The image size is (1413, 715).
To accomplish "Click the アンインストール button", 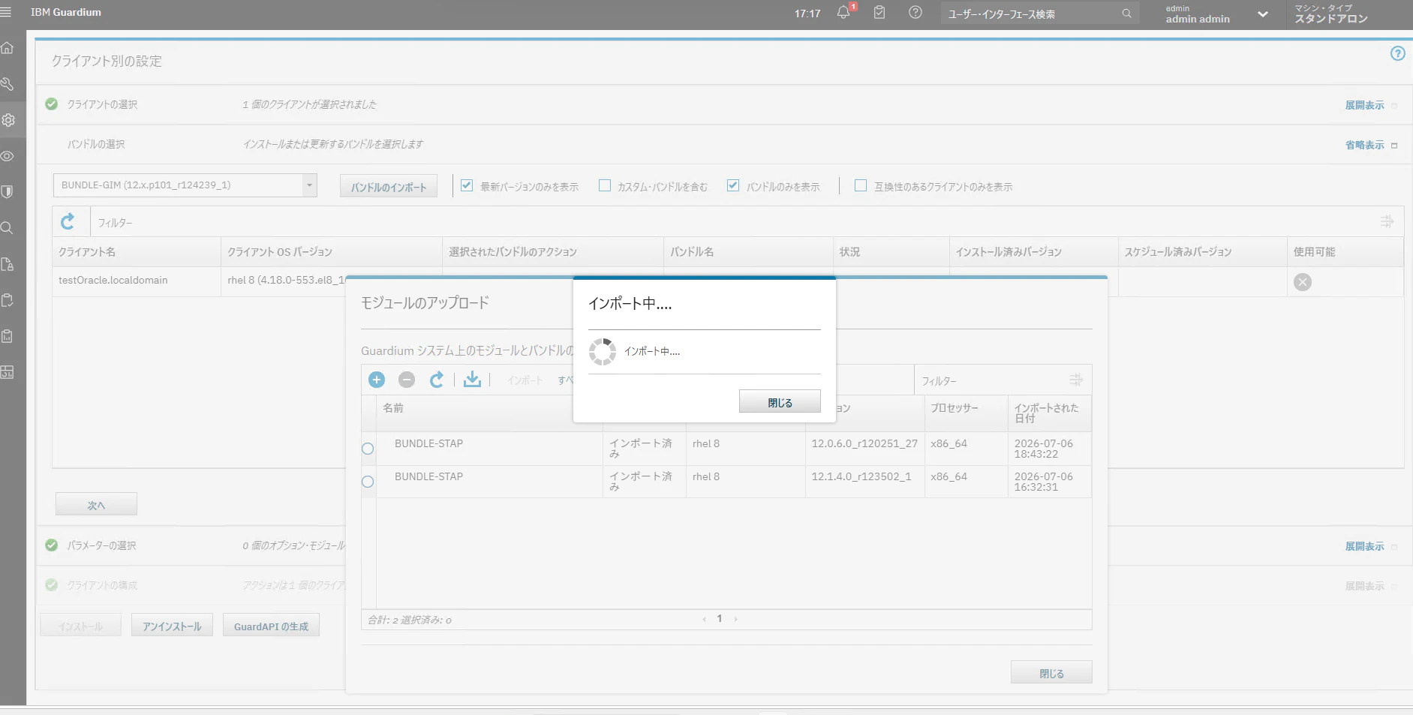I will pyautogui.click(x=172, y=626).
